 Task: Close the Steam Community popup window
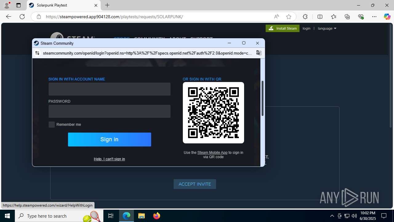tap(258, 43)
